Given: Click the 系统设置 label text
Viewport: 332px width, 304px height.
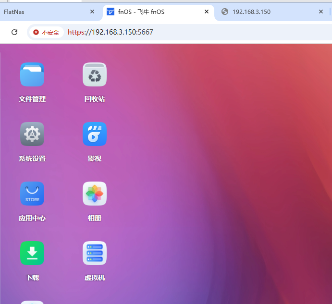Looking at the screenshot, I should 32,158.
